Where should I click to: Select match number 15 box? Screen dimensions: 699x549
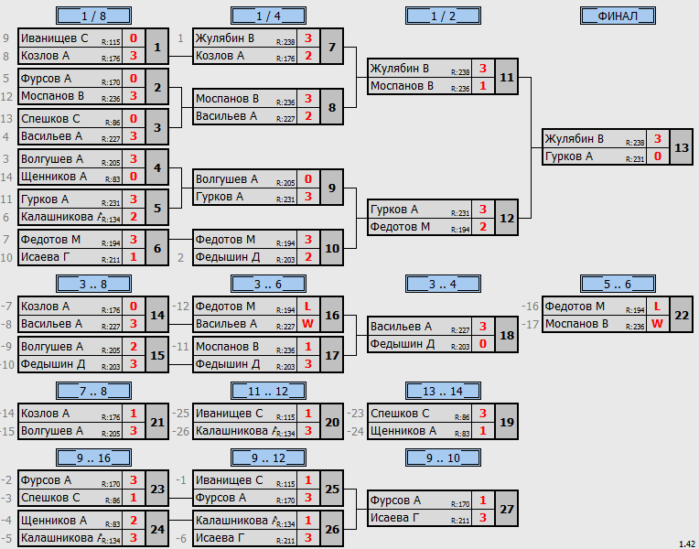coord(157,355)
